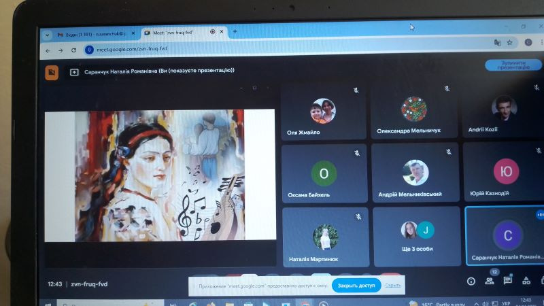Select Олександра Мельничук participant tile

coord(414,109)
